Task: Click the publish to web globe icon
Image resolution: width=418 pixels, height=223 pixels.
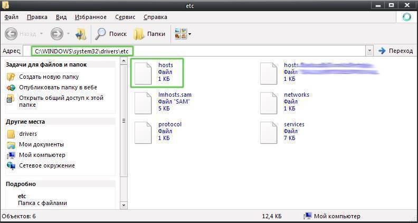Action: (x=11, y=87)
